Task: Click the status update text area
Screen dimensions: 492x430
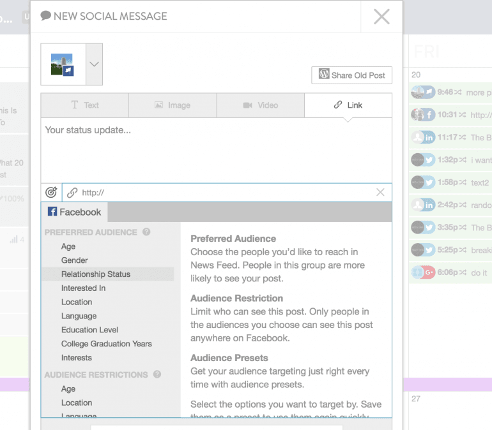Action: [x=216, y=150]
